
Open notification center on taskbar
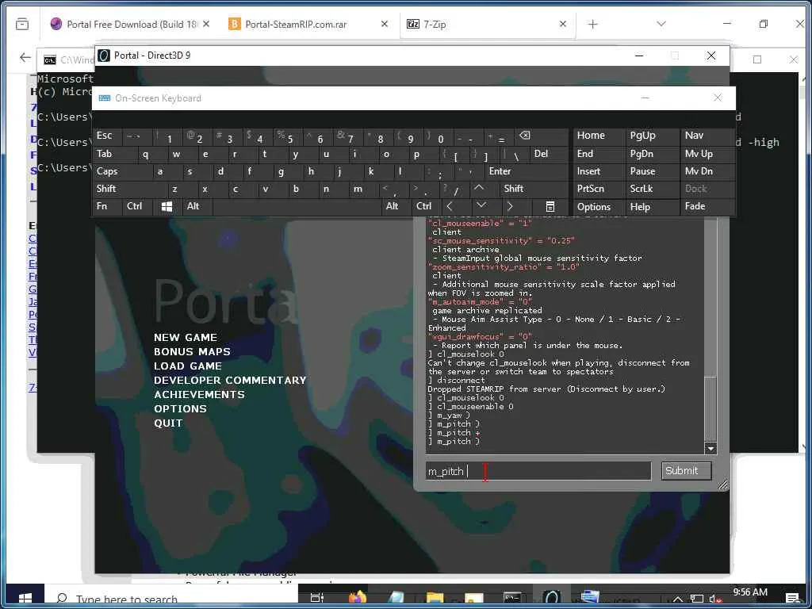click(x=792, y=599)
